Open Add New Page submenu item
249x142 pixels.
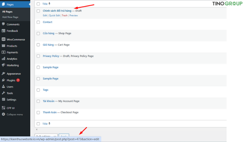click(10, 17)
